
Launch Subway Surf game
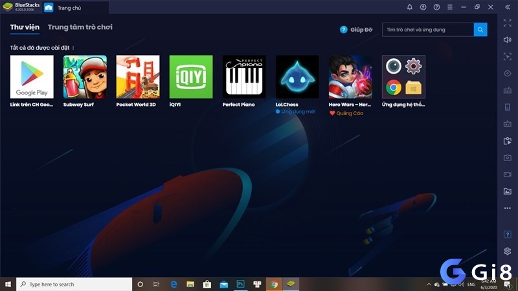pos(85,77)
